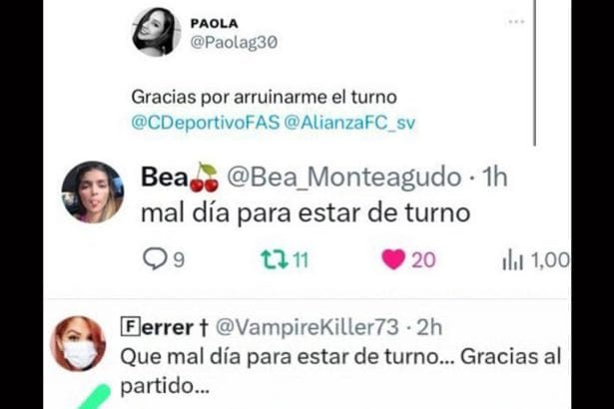This screenshot has height=409, width=614.
Task: Click the Bea display name with cherries
Action: [x=180, y=178]
